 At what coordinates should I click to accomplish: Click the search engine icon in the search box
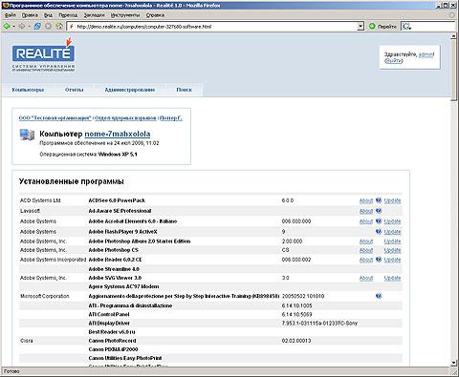pos(406,27)
